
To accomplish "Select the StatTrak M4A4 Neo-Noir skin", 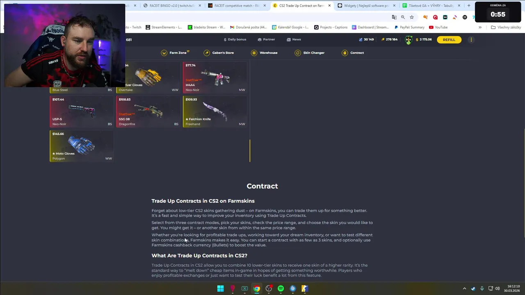I will pos(215,77).
